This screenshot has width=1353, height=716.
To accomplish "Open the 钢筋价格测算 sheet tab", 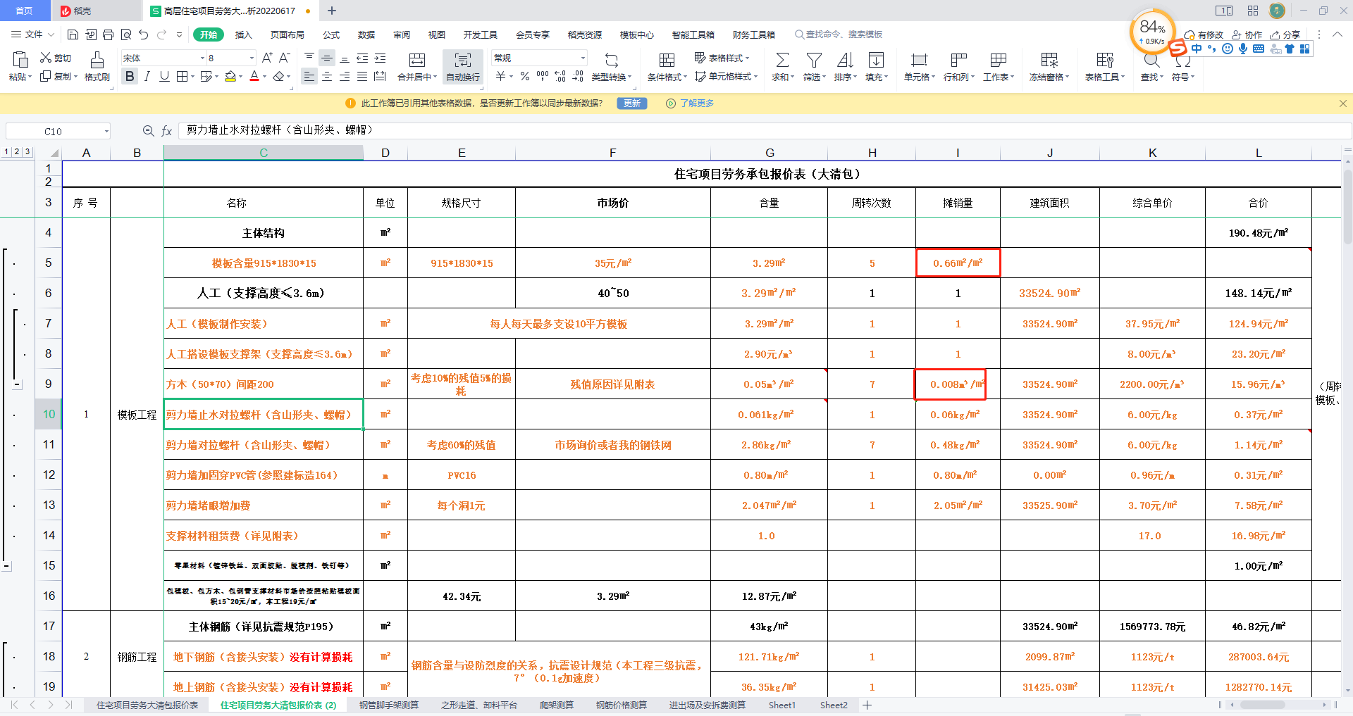I will click(x=622, y=705).
